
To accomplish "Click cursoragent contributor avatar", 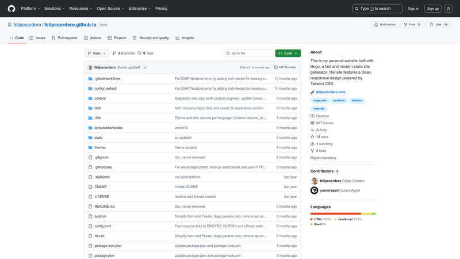I will (314, 191).
